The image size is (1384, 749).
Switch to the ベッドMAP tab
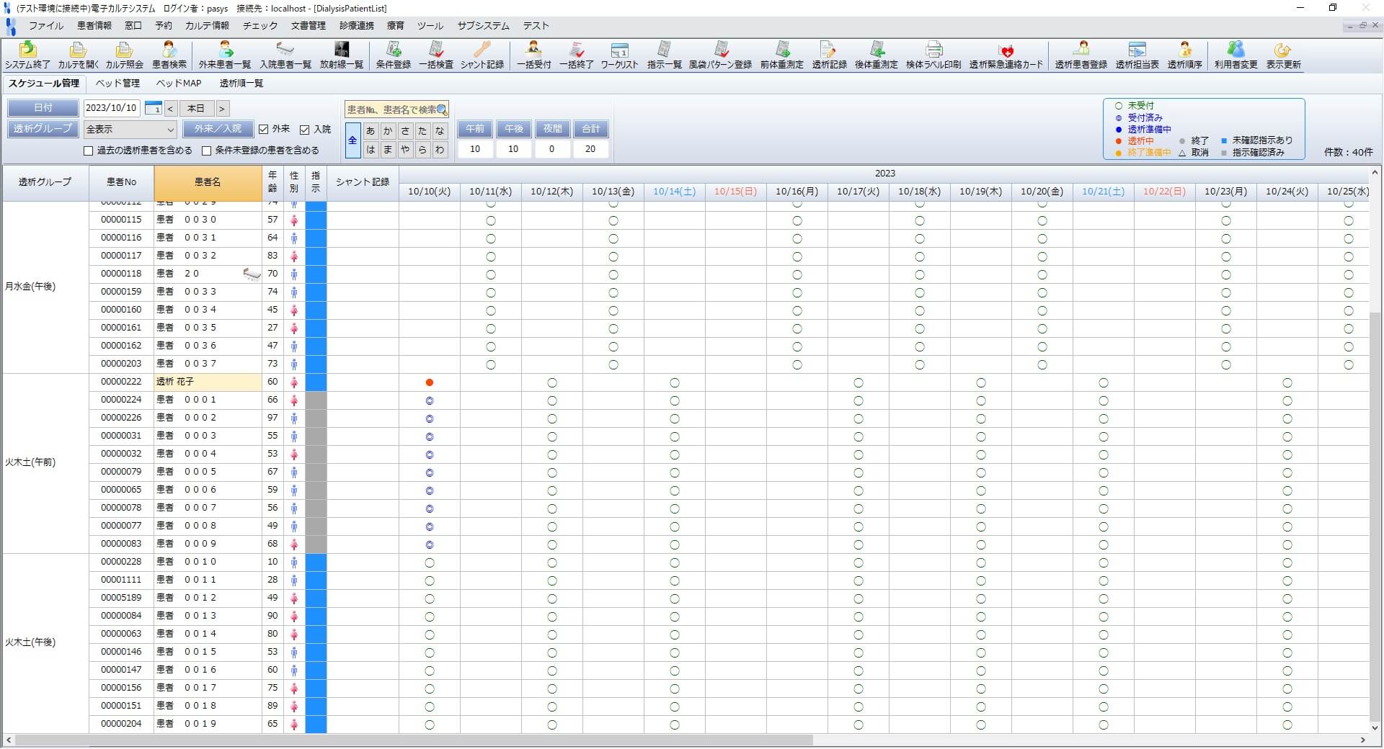179,84
